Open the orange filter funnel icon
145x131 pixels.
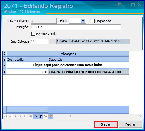point(51,116)
